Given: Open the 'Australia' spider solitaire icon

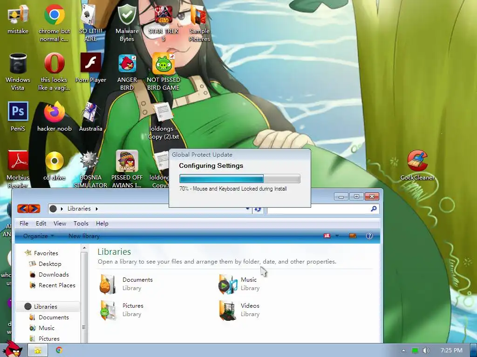Looking at the screenshot, I should point(91,117).
